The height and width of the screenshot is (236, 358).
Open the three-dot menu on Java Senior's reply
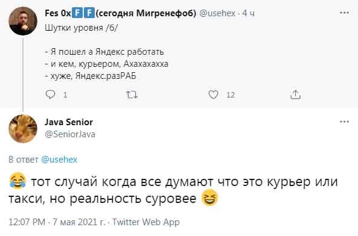(x=344, y=122)
